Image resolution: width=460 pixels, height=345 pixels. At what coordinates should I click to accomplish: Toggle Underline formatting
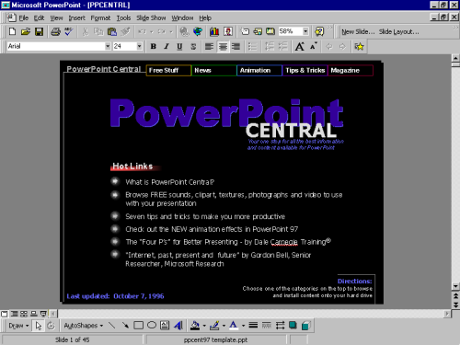(179, 46)
